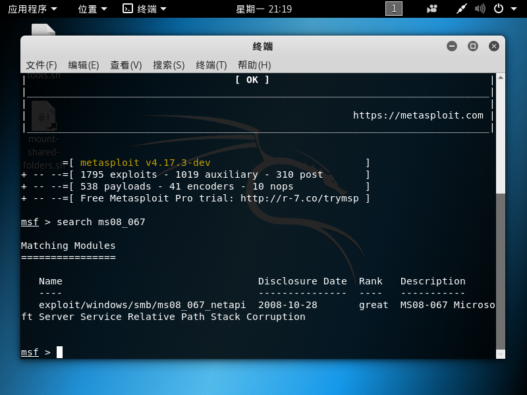Screen dimensions: 527x395
Task: Click the metasploit v4.17.3-dev text
Action: (x=145, y=163)
